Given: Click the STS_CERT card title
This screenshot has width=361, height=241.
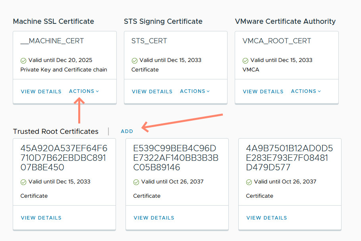Looking at the screenshot, I should point(149,41).
